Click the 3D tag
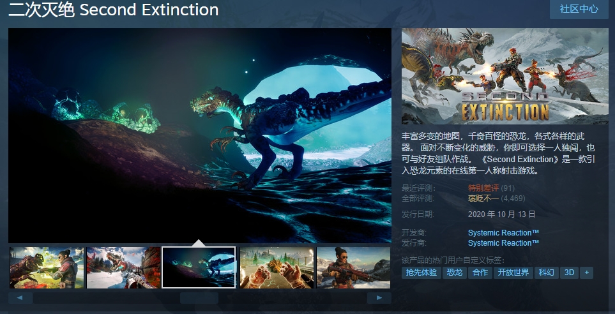The height and width of the screenshot is (314, 615). click(570, 273)
